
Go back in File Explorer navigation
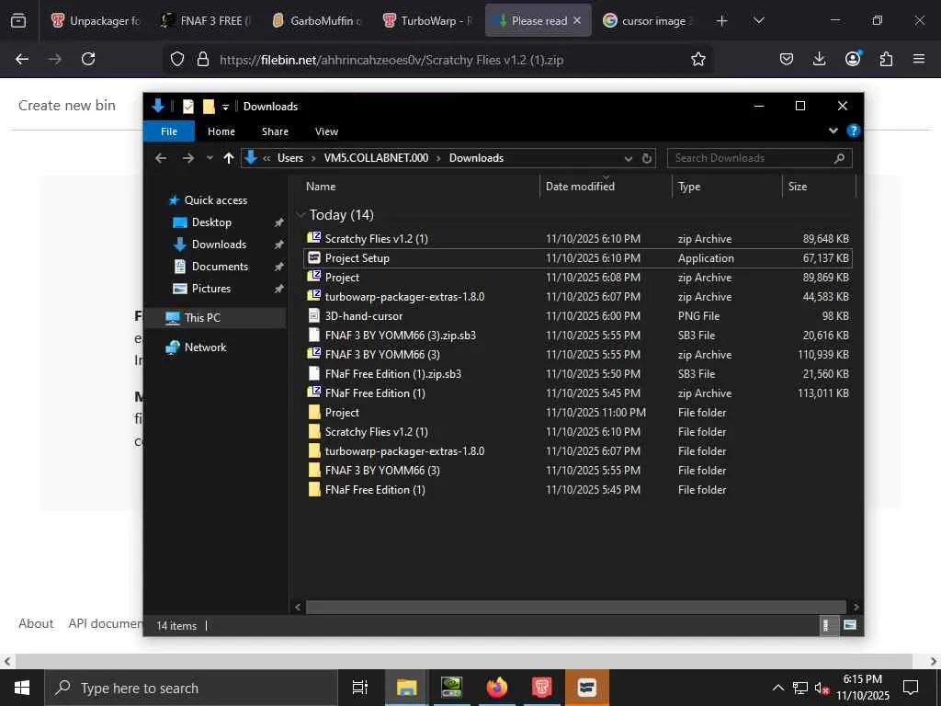tap(160, 158)
